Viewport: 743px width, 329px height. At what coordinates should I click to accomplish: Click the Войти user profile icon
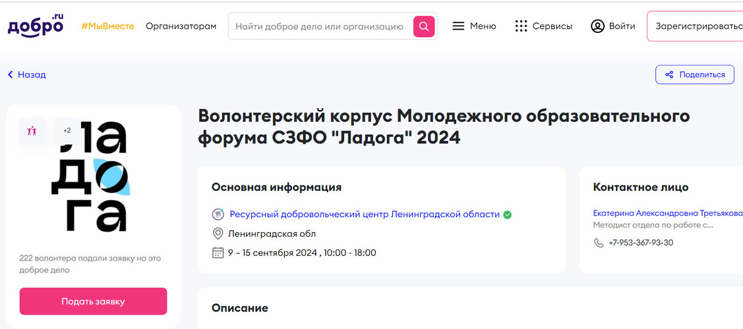pos(597,26)
